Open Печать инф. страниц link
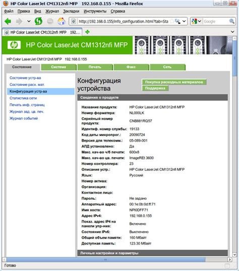The width and height of the screenshot is (239, 271). coord(27,105)
